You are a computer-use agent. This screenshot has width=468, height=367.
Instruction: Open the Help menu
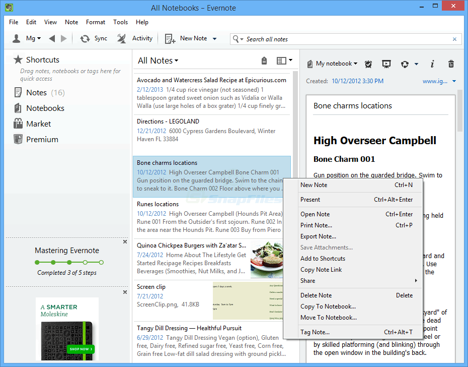coord(142,22)
